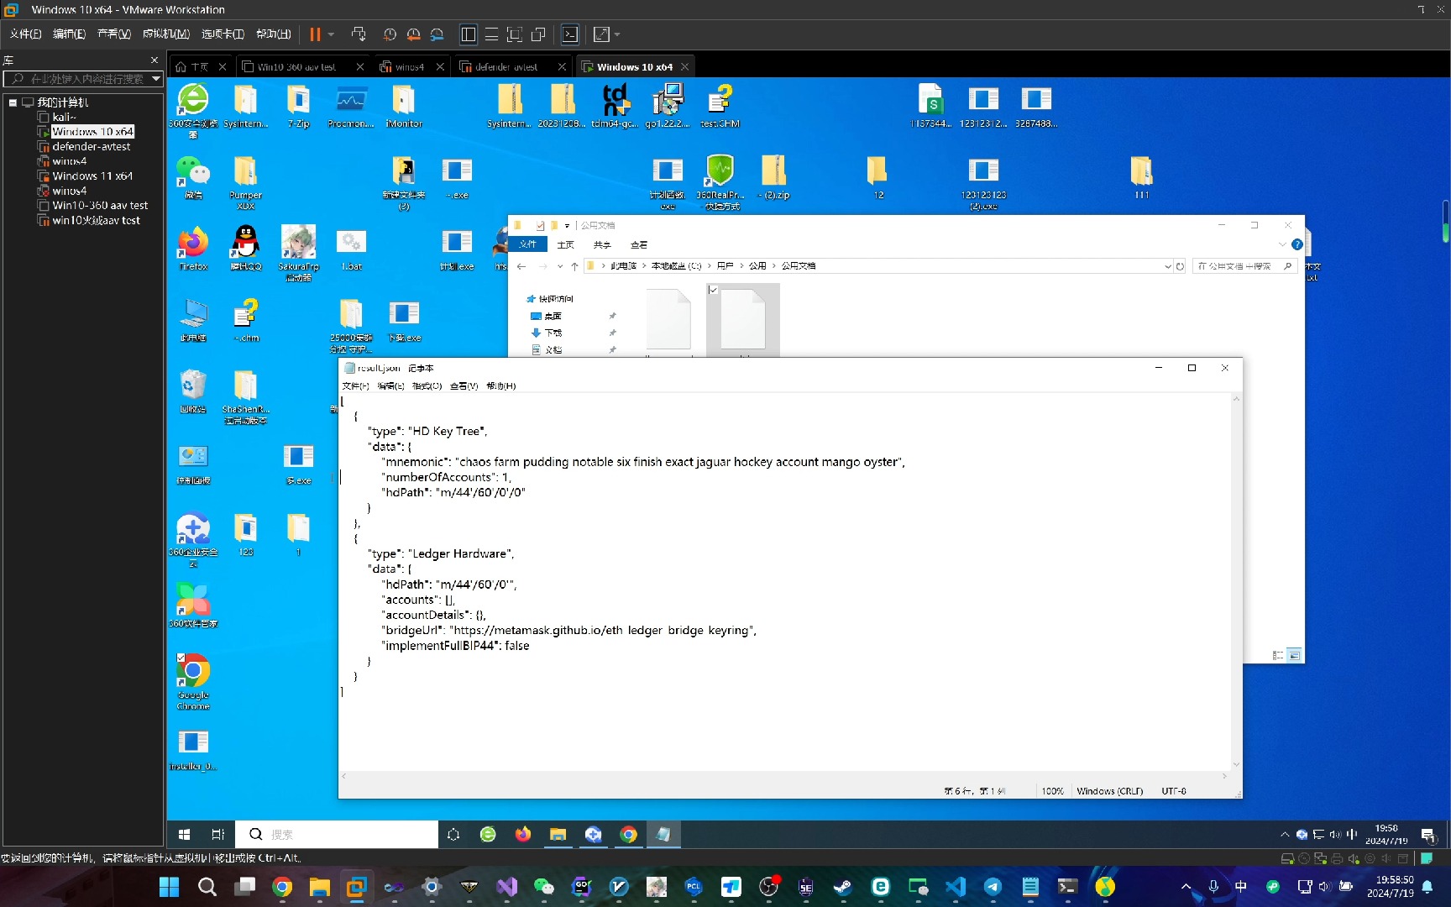This screenshot has width=1451, height=907.
Task: Refresh the Explorer folder view
Action: (x=1180, y=266)
